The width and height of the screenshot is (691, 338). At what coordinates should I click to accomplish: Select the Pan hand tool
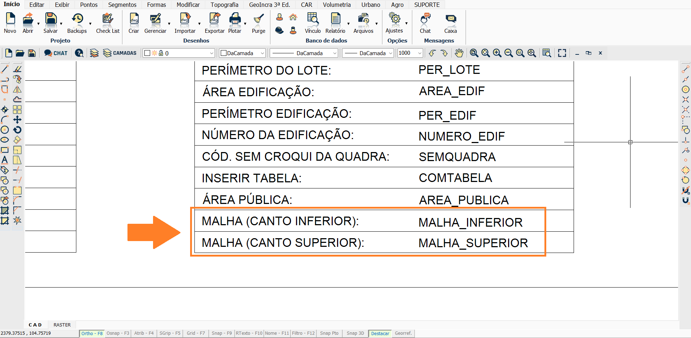tap(458, 53)
